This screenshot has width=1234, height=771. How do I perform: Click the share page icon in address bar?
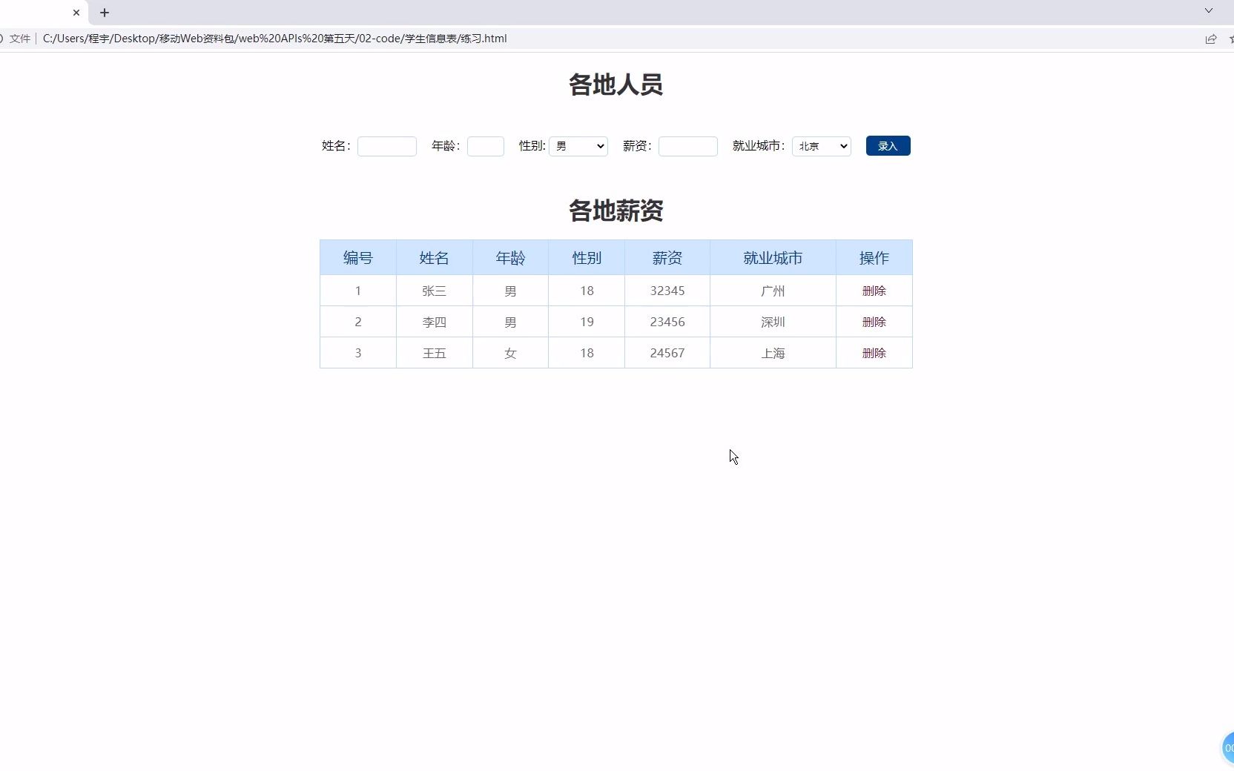click(x=1211, y=39)
